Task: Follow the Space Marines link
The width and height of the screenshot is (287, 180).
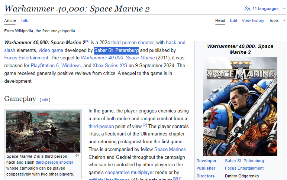Action: (x=170, y=150)
